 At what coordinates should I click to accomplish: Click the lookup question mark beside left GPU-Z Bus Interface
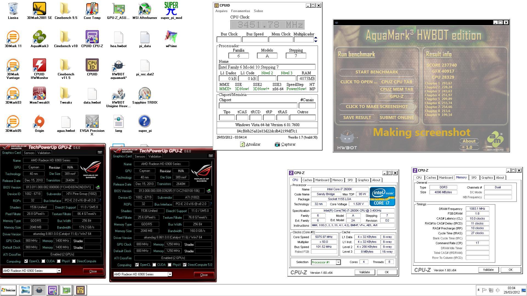100,200
